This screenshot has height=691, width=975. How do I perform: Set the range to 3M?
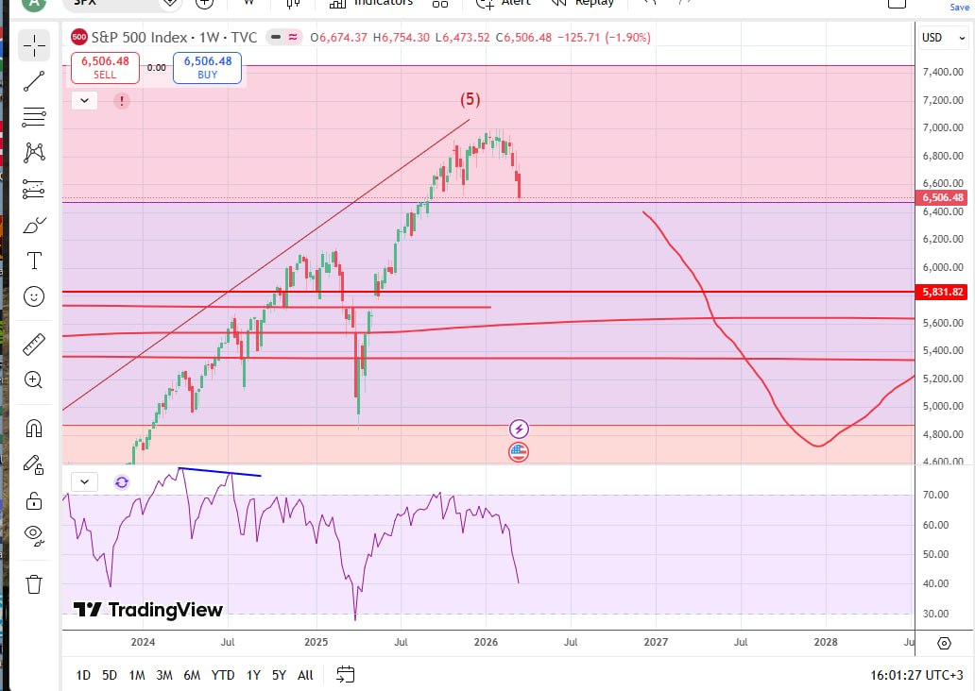click(x=164, y=675)
